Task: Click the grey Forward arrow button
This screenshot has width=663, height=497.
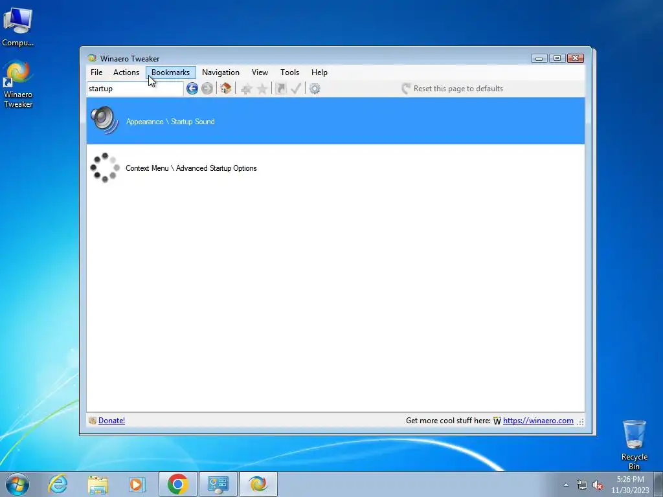Action: [x=207, y=88]
